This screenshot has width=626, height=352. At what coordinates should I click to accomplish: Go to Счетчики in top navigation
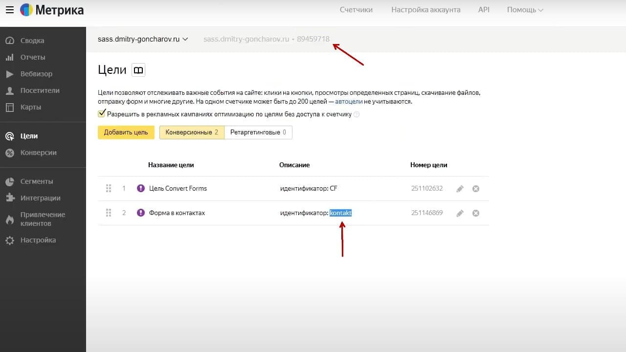pyautogui.click(x=356, y=10)
